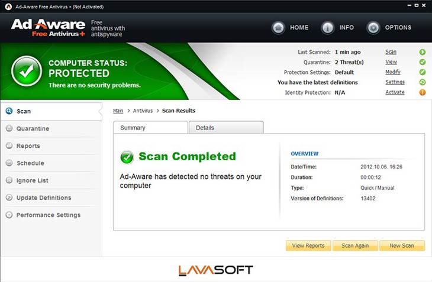Select Update Definitions in the sidebar
Screen dimensions: 432x282
coord(51,198)
